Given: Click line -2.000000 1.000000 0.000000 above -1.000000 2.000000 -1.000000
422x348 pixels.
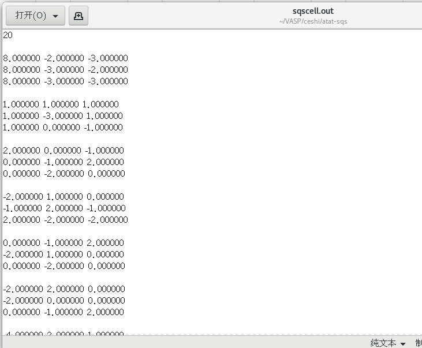Looking at the screenshot, I should tap(64, 197).
